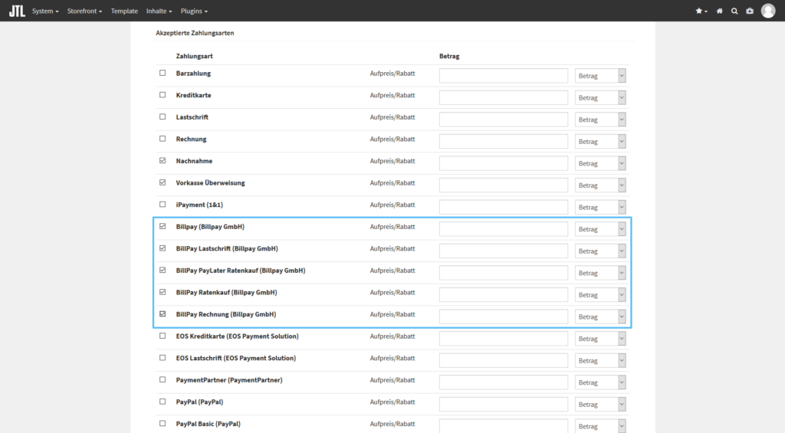The width and height of the screenshot is (785, 433).
Task: Tick the PayPal (PayPal) checkbox
Action: click(x=162, y=402)
